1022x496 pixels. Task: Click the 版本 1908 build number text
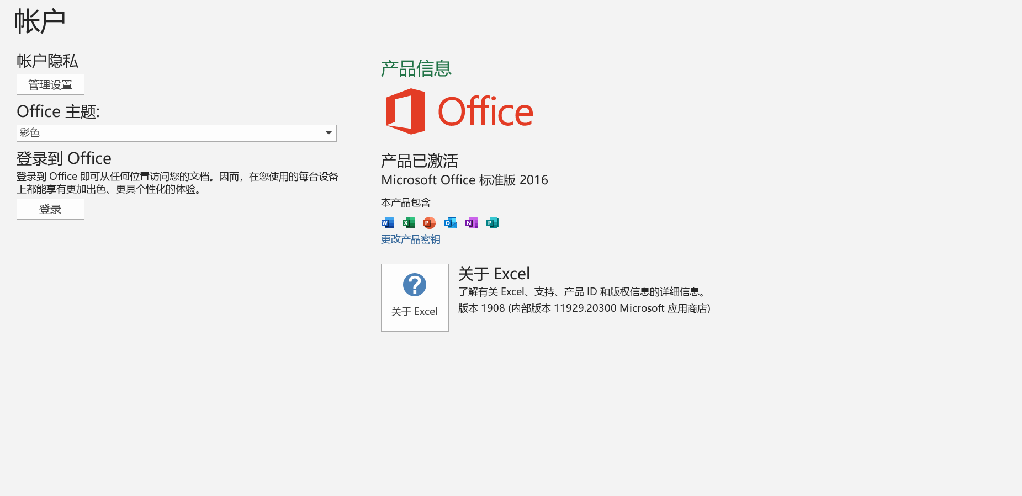click(x=584, y=308)
